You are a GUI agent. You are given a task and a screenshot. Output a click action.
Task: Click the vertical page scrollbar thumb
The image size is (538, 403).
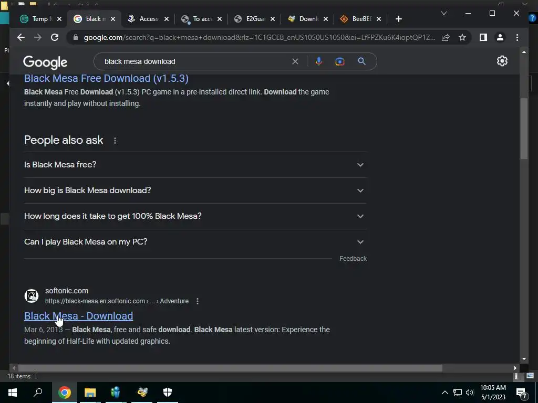(524, 129)
